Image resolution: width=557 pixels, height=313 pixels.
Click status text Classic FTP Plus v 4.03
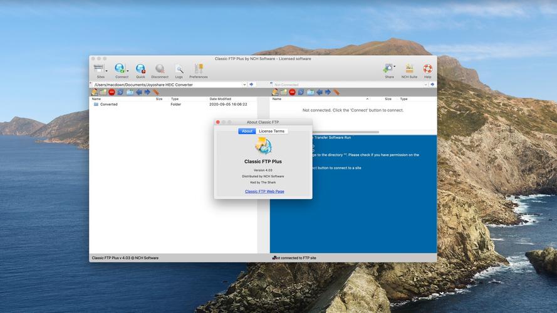click(125, 258)
